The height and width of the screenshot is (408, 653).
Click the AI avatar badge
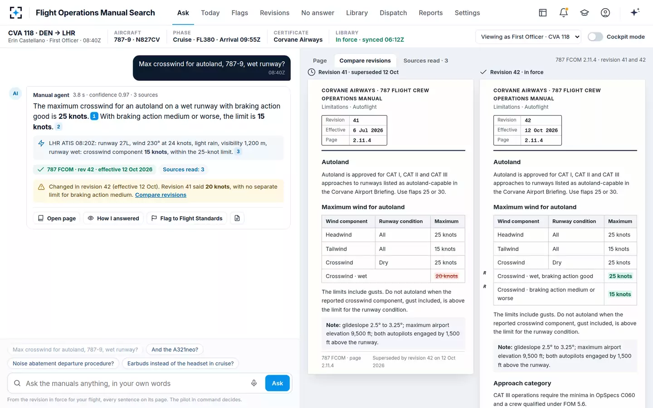15,93
